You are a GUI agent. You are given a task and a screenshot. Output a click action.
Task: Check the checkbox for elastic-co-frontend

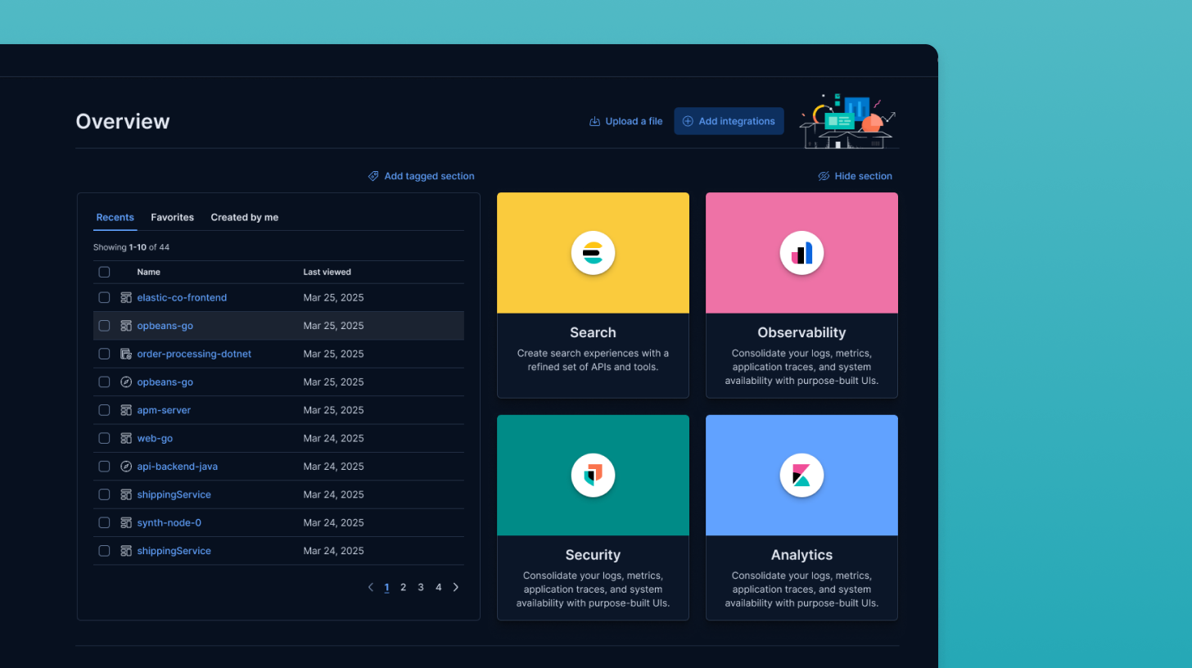tap(104, 297)
